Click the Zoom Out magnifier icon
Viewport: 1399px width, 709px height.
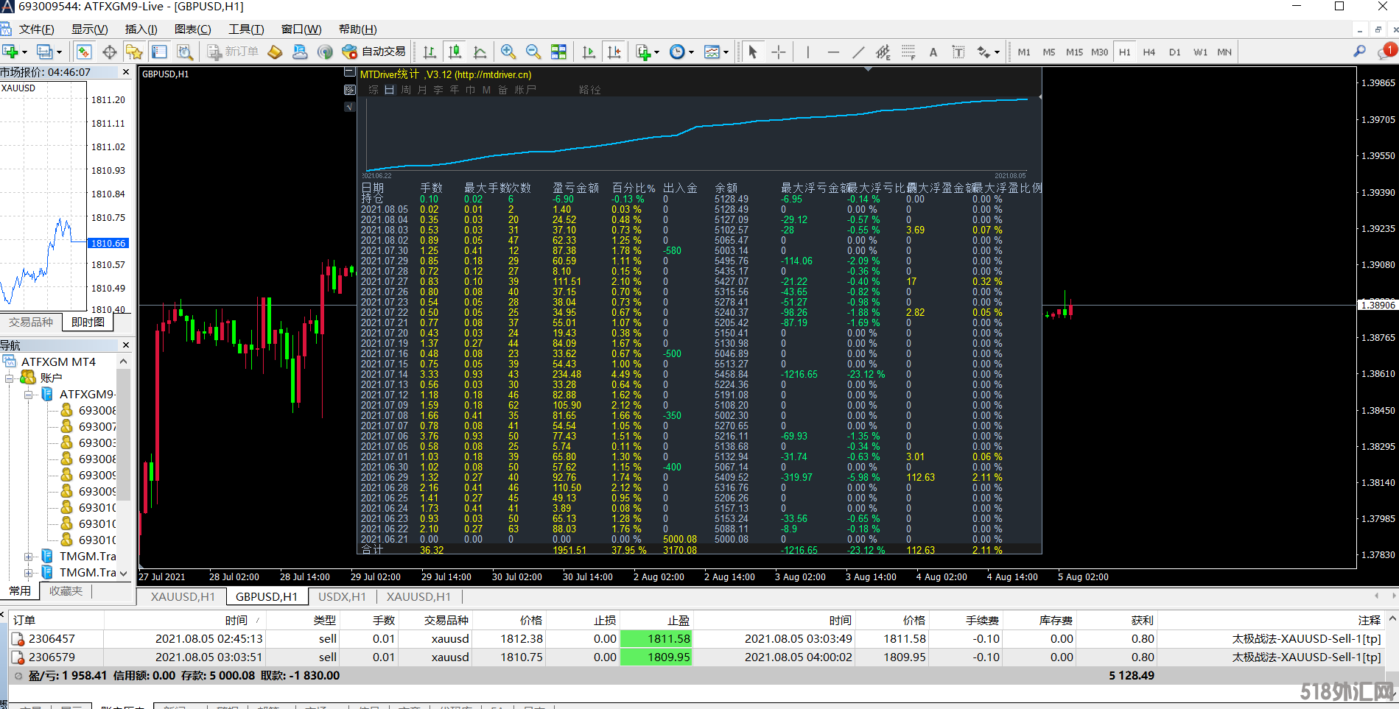coord(533,52)
